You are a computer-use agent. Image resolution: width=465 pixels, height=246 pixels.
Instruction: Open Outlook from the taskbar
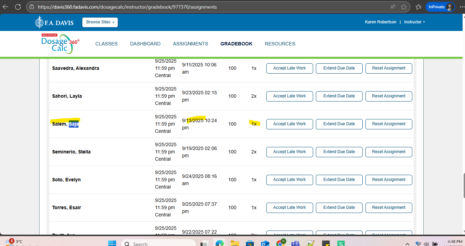(265, 243)
